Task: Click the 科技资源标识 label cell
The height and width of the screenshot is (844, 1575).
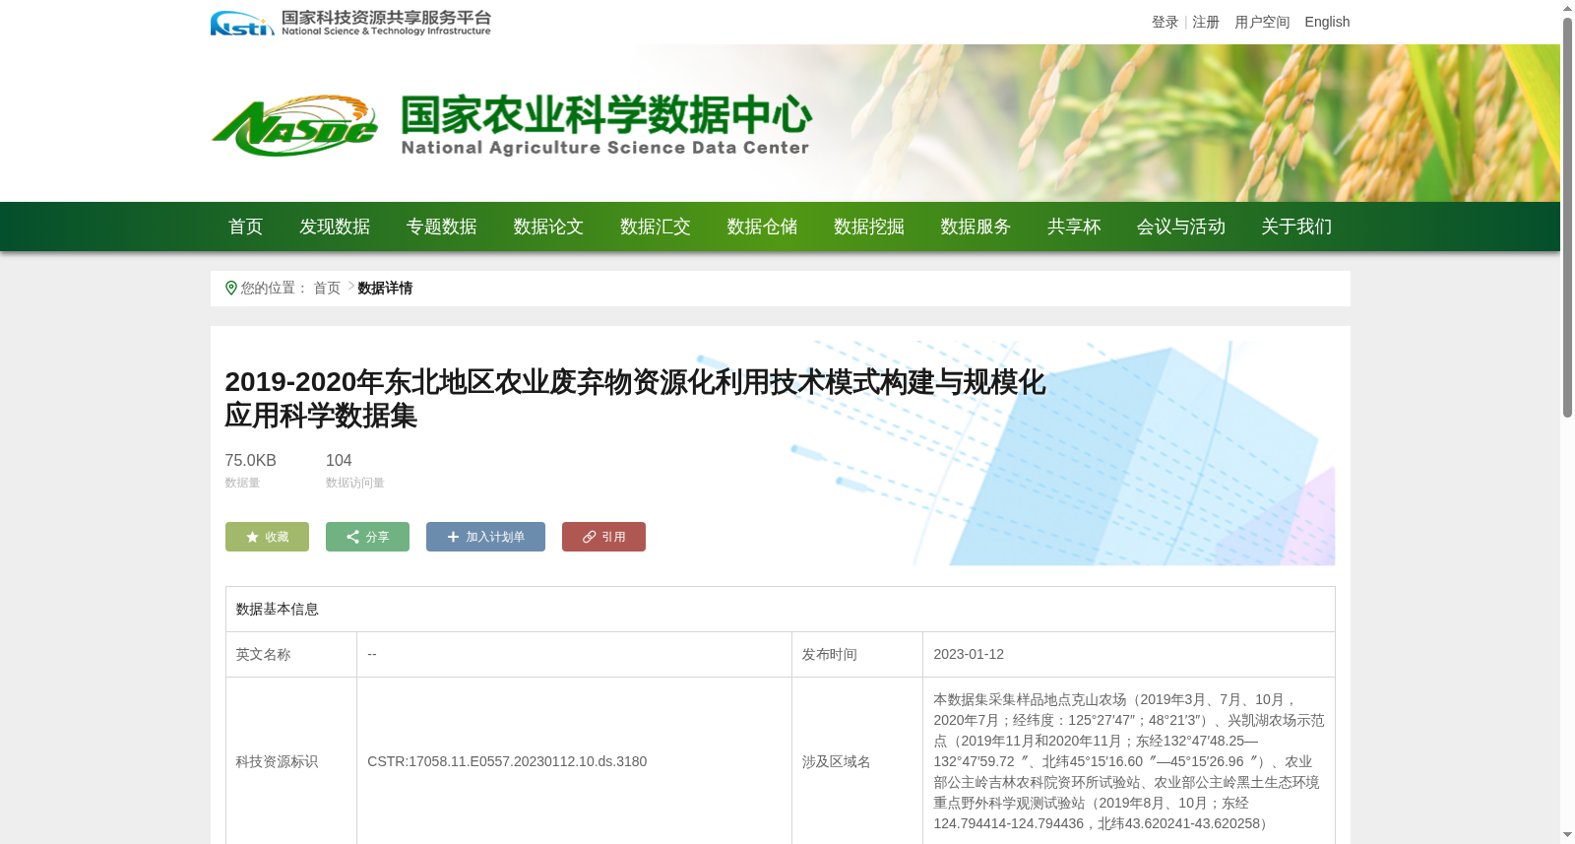Action: (291, 761)
